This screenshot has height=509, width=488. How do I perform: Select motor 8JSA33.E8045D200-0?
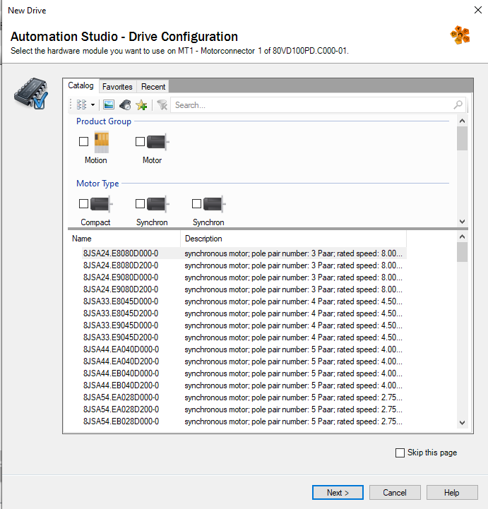pyautogui.click(x=121, y=313)
